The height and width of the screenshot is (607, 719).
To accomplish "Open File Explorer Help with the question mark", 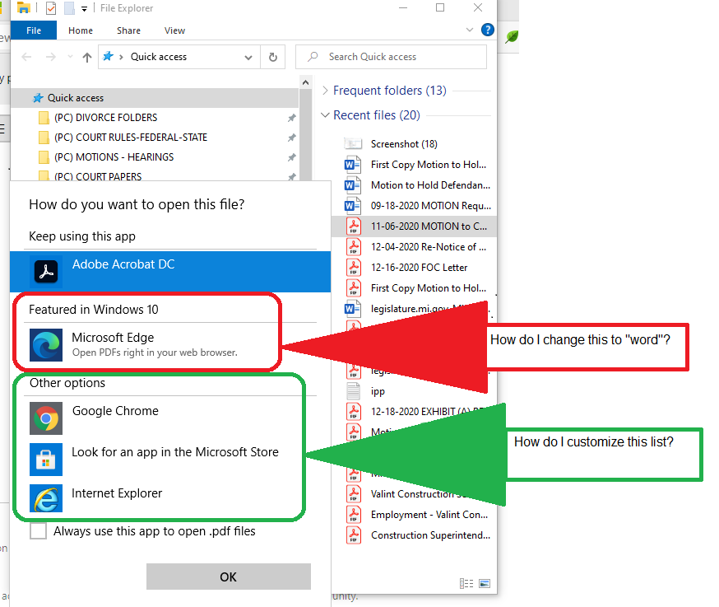I will (487, 29).
